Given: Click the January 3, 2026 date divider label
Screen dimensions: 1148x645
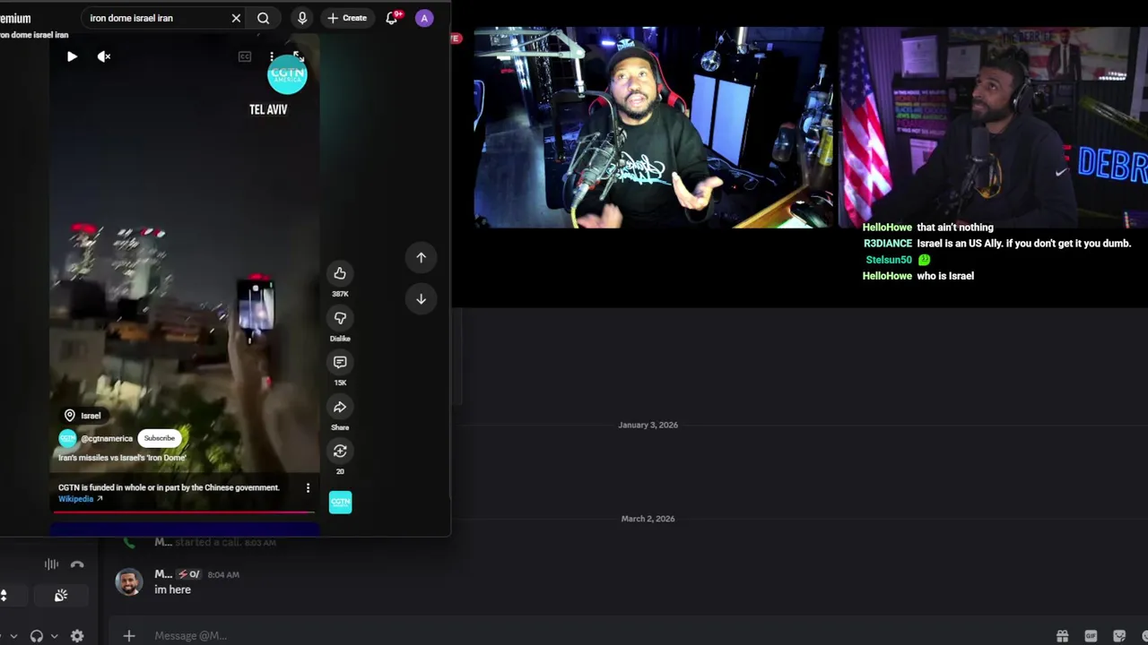Looking at the screenshot, I should click(x=648, y=425).
